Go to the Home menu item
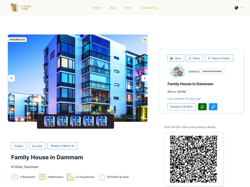The height and width of the screenshot is (187, 250). pos(97,8)
